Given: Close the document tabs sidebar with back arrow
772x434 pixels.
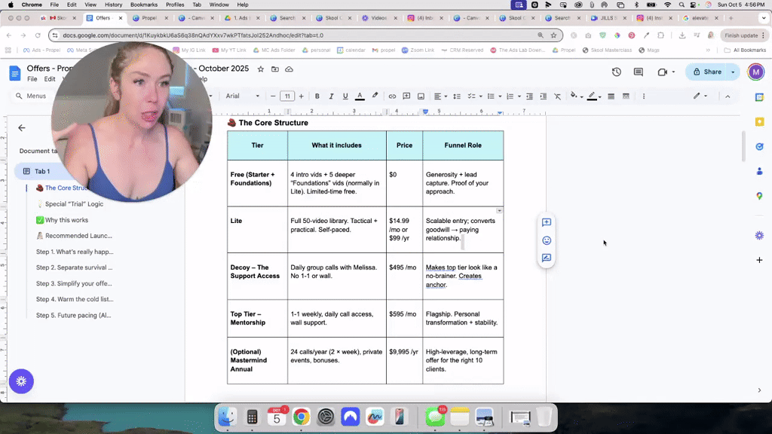Looking at the screenshot, I should click(x=22, y=128).
